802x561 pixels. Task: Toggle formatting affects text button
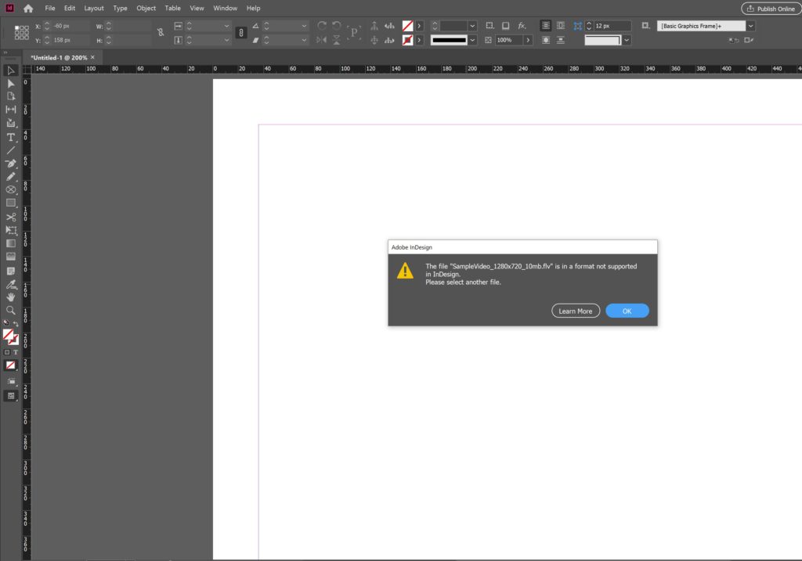point(16,352)
